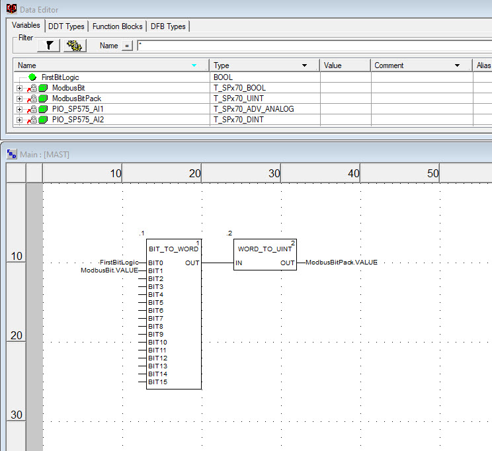Viewport: 492px width, 451px height.
Task: Open the Function Blocks tab
Action: point(117,26)
